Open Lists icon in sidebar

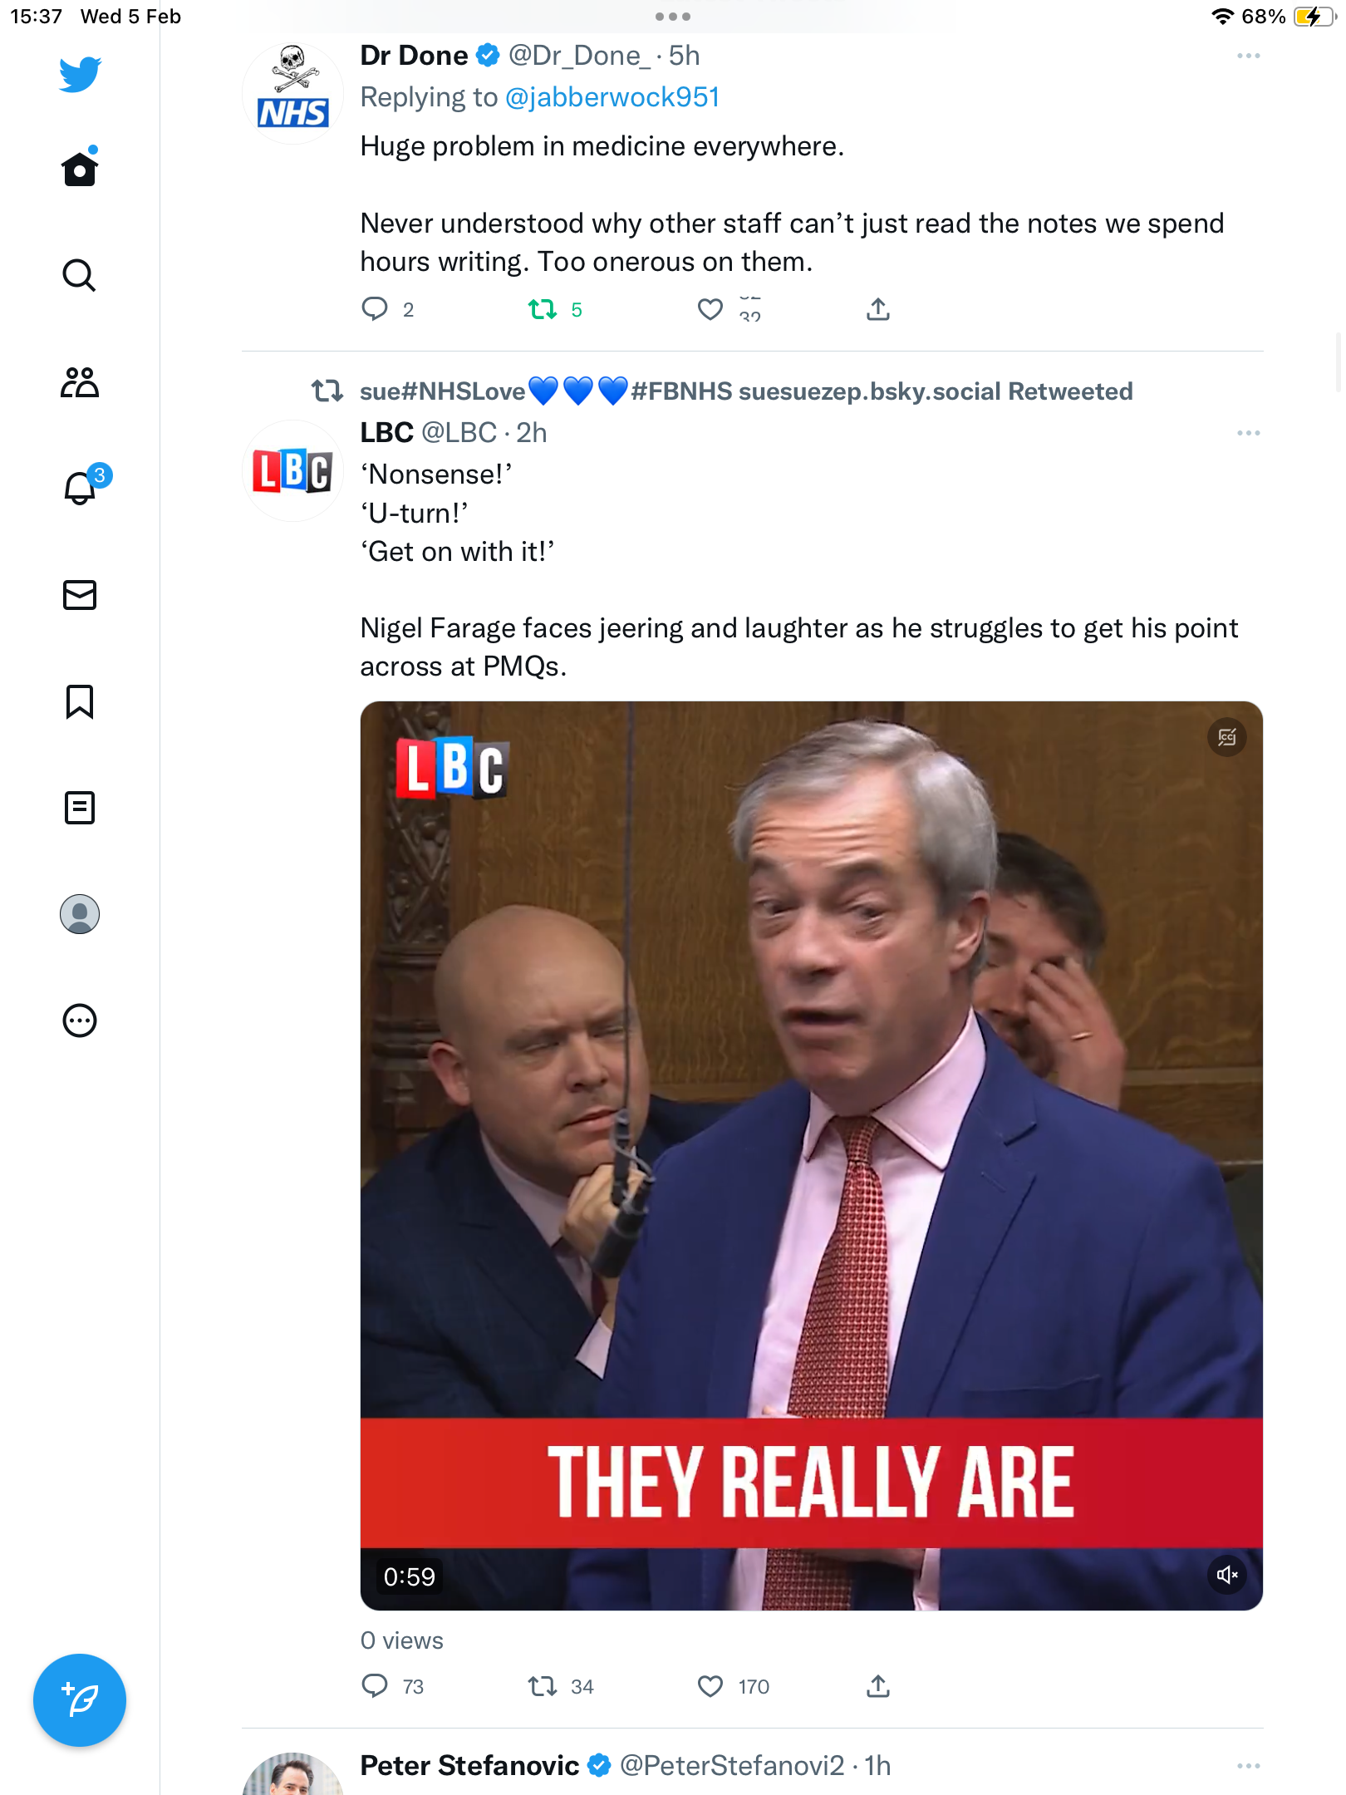click(x=80, y=808)
